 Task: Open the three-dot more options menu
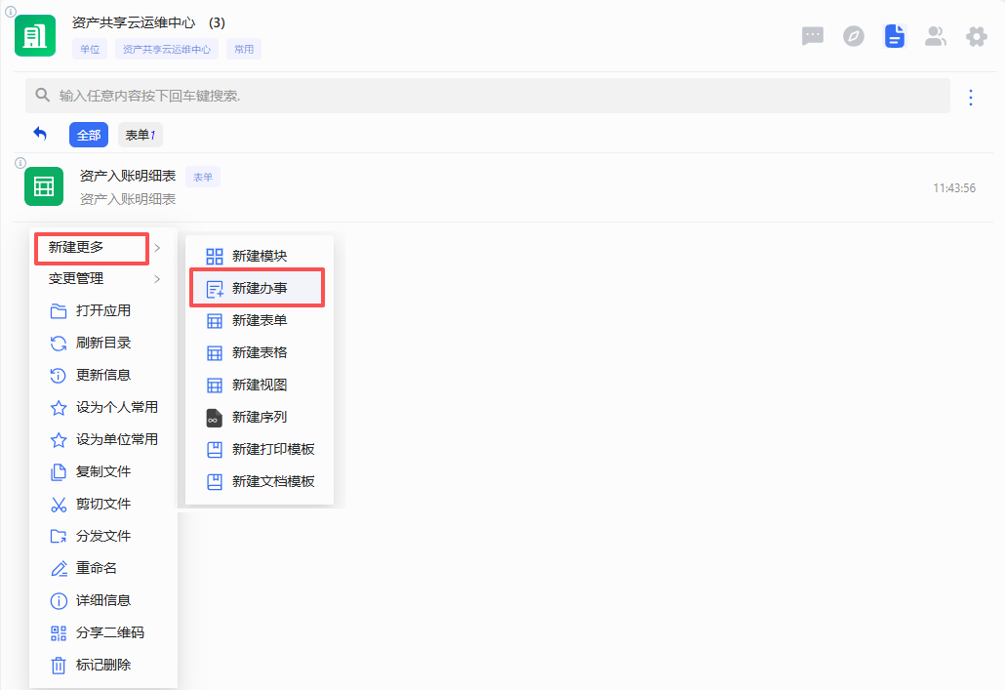970,97
